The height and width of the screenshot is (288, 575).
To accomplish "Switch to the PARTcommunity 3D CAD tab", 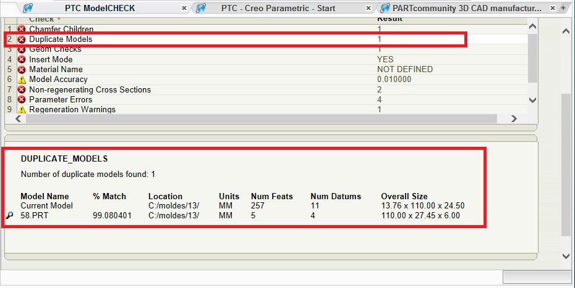I will [x=467, y=8].
